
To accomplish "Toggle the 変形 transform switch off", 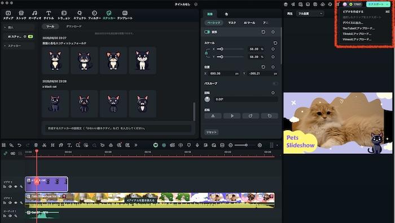I will pyautogui.click(x=207, y=32).
